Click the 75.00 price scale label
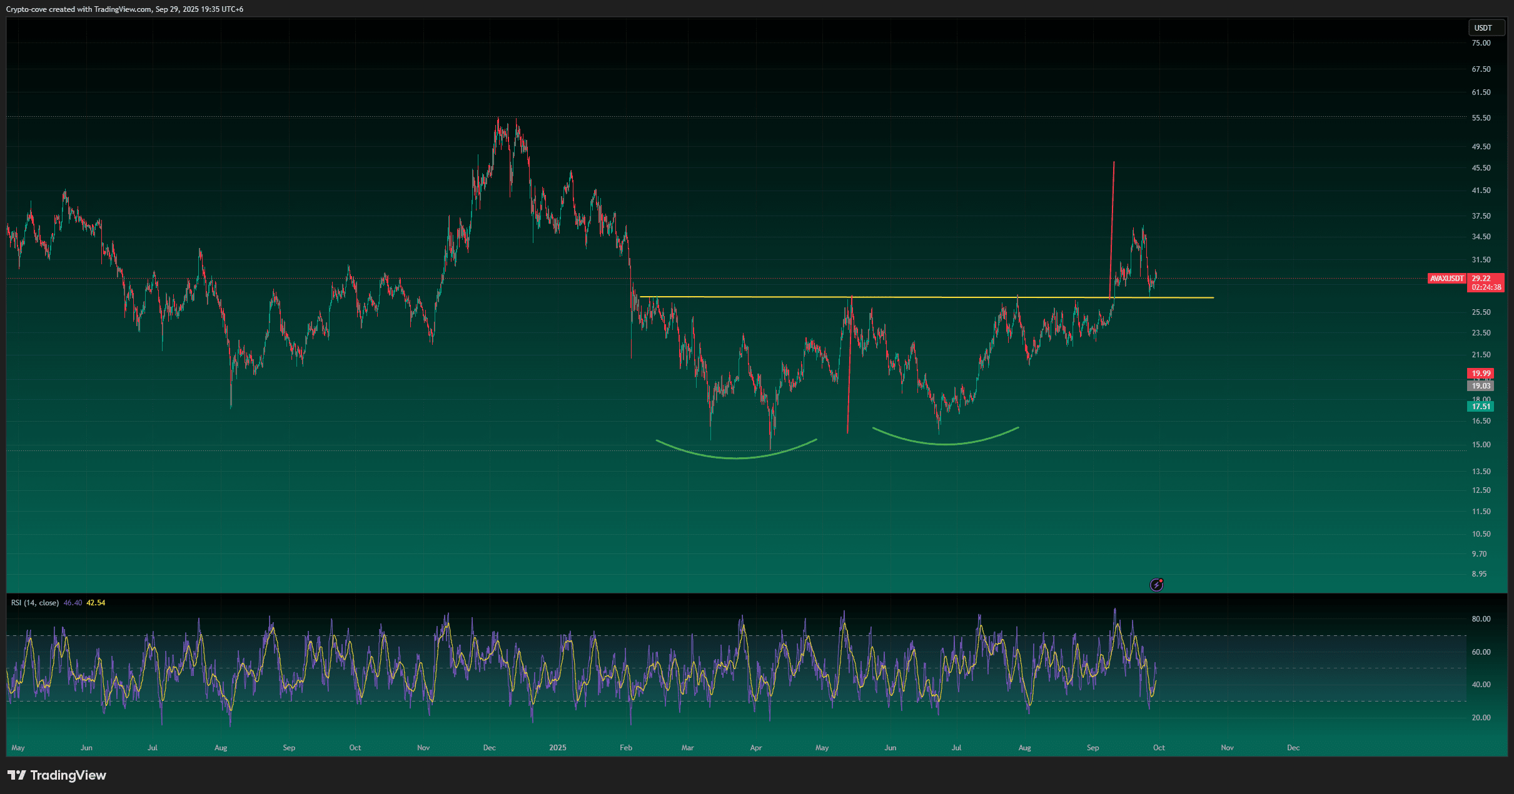1514x794 pixels. click(x=1480, y=43)
